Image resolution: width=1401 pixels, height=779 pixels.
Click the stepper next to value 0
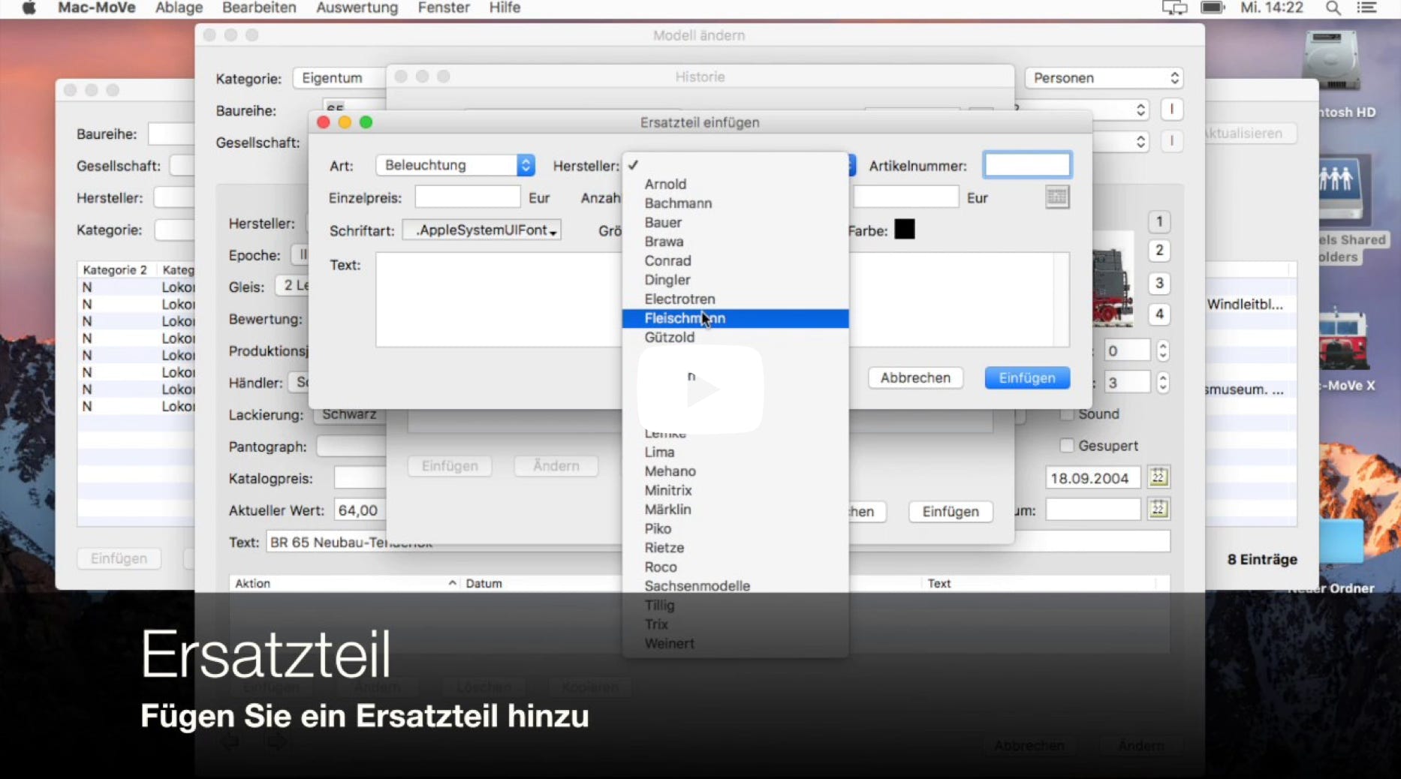tap(1162, 350)
